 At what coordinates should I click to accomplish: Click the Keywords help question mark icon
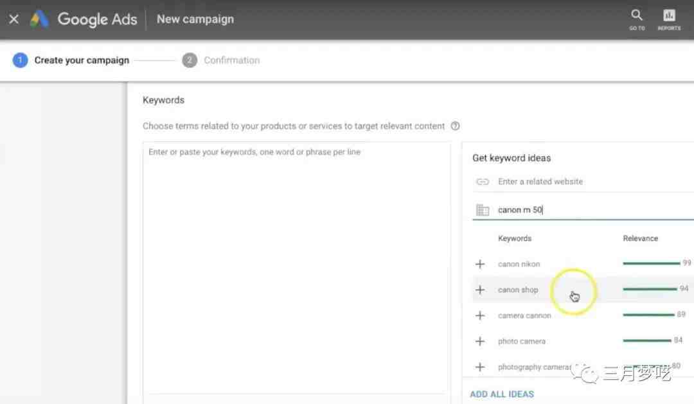[455, 126]
